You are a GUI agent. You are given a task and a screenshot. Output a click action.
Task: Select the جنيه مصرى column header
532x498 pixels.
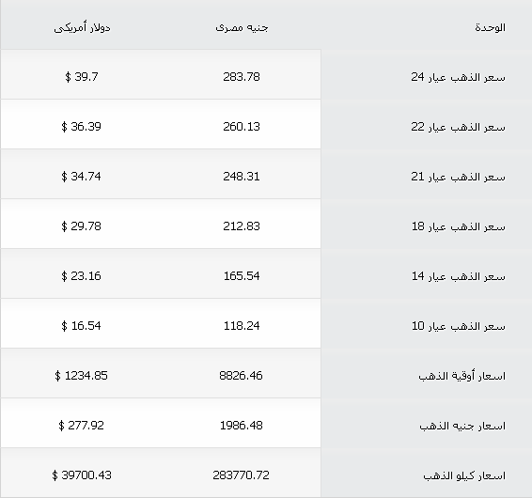(242, 27)
